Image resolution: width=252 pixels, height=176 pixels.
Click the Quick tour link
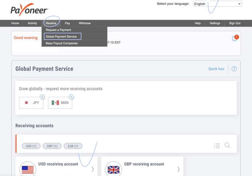[216, 69]
